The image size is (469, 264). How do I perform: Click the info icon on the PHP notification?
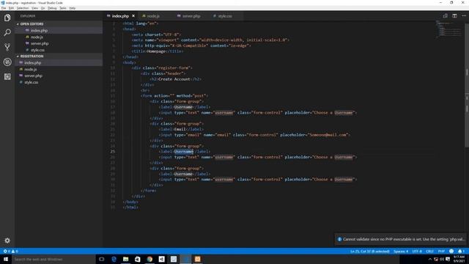point(339,239)
